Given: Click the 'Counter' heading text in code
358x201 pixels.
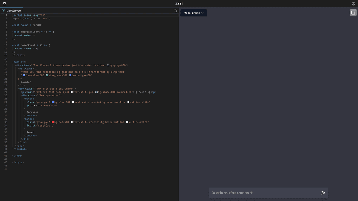Looking at the screenshot, I should tap(26, 82).
